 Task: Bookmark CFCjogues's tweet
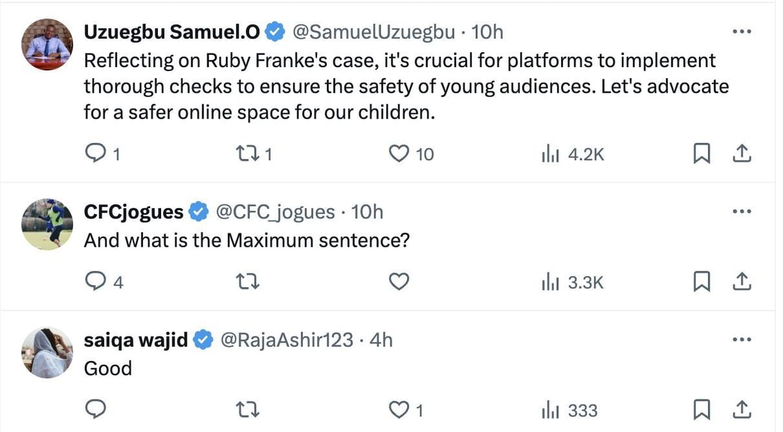coord(701,282)
